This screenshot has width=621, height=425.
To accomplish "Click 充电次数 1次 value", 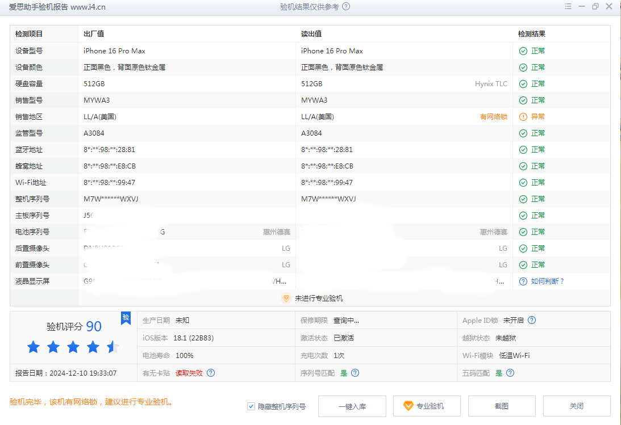I will (x=339, y=355).
